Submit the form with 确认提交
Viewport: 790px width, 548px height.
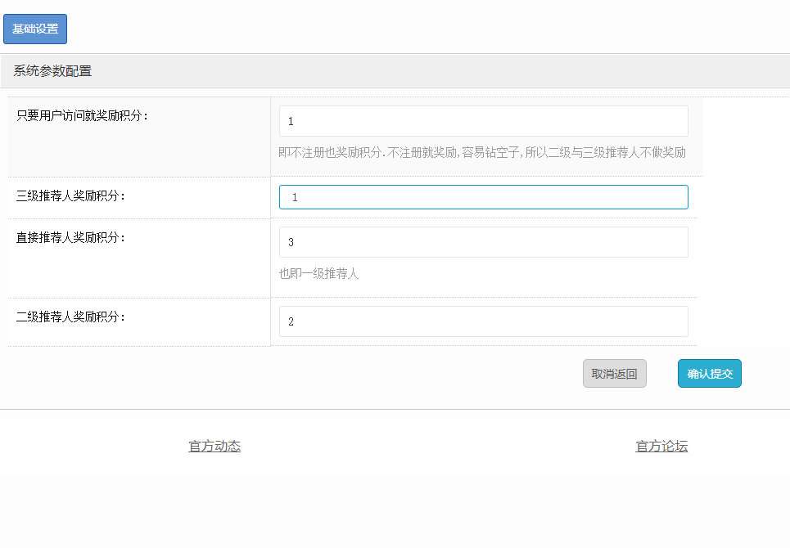[709, 374]
